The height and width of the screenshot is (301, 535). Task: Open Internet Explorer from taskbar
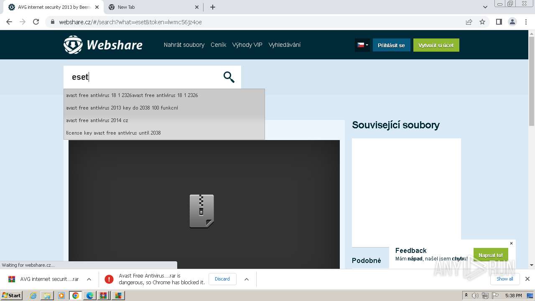coord(33,296)
